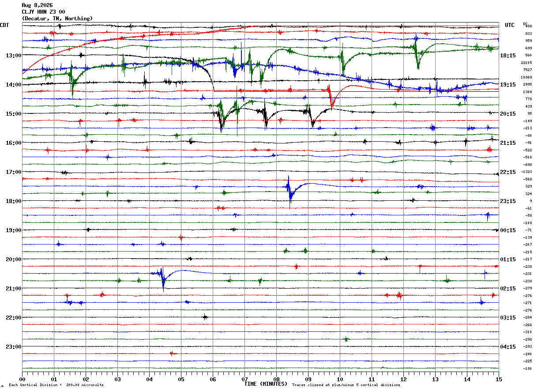Click the red downward spike below 14:00 row
The width and height of the screenshot is (534, 391).
pyautogui.click(x=331, y=97)
